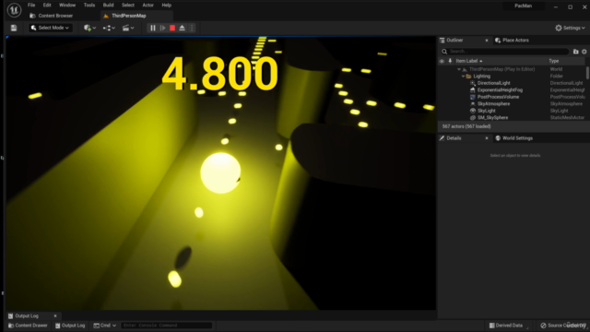This screenshot has width=590, height=332.
Task: Pause the play-in-editor simulation
Action: pyautogui.click(x=153, y=28)
